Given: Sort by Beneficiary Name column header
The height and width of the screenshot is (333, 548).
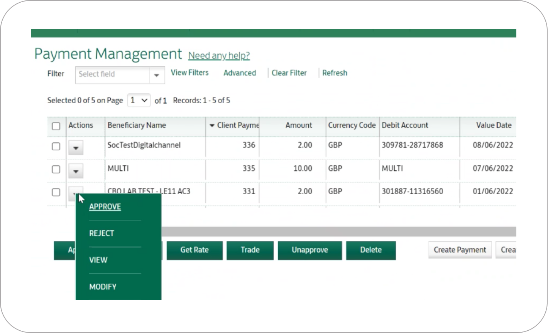Looking at the screenshot, I should pyautogui.click(x=137, y=125).
